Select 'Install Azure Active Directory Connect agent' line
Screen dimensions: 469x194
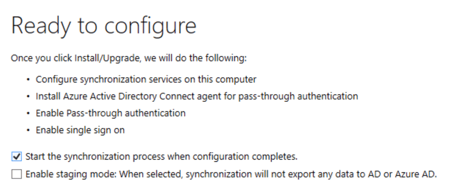(x=197, y=96)
